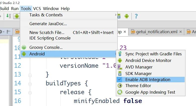Toggle fold marker beside closing brace line 13
This screenshot has height=106, width=196.
[30, 75]
